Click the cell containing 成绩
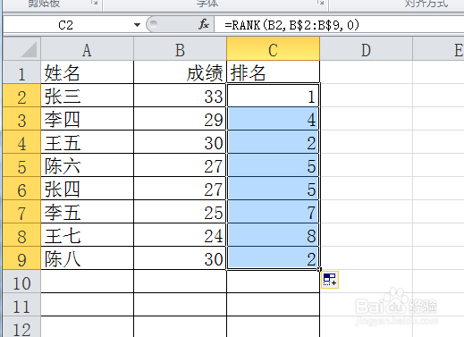Image resolution: width=464 pixels, height=337 pixels. (180, 72)
